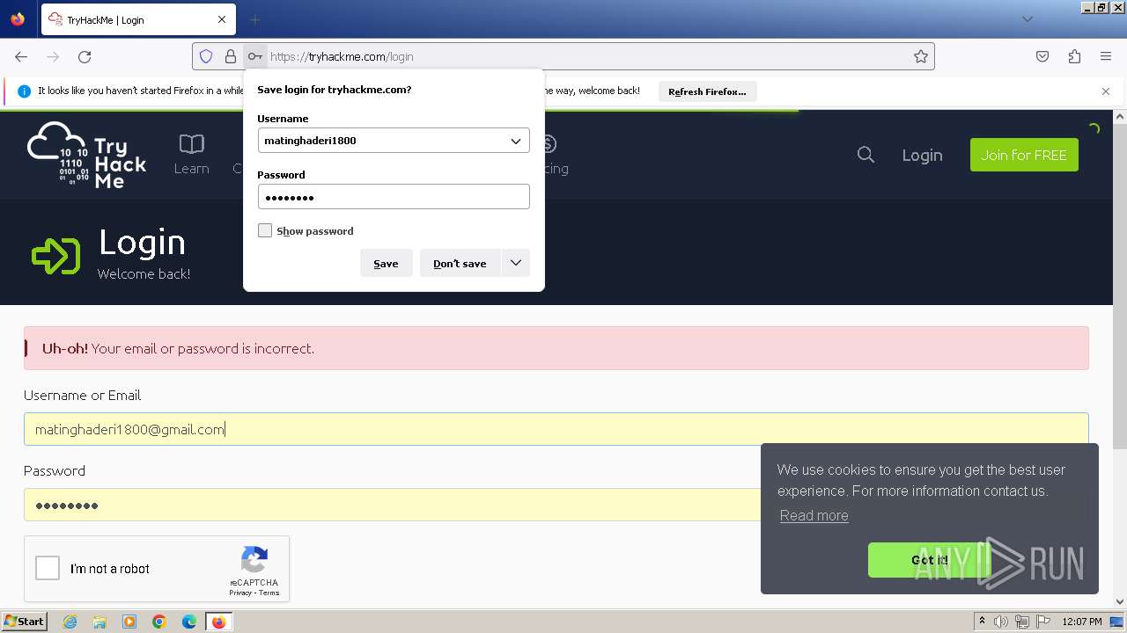The height and width of the screenshot is (633, 1127).
Task: Open reCAPTCHA Privacy link
Action: [x=240, y=593]
